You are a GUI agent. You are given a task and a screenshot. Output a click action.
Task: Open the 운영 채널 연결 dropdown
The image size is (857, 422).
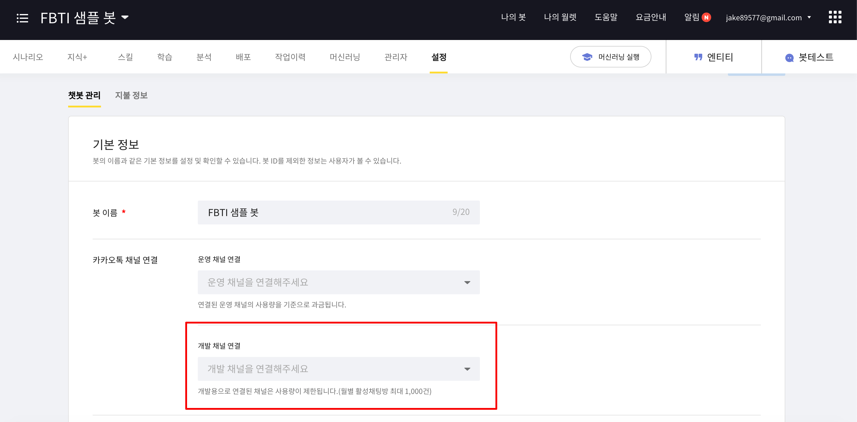pos(339,282)
